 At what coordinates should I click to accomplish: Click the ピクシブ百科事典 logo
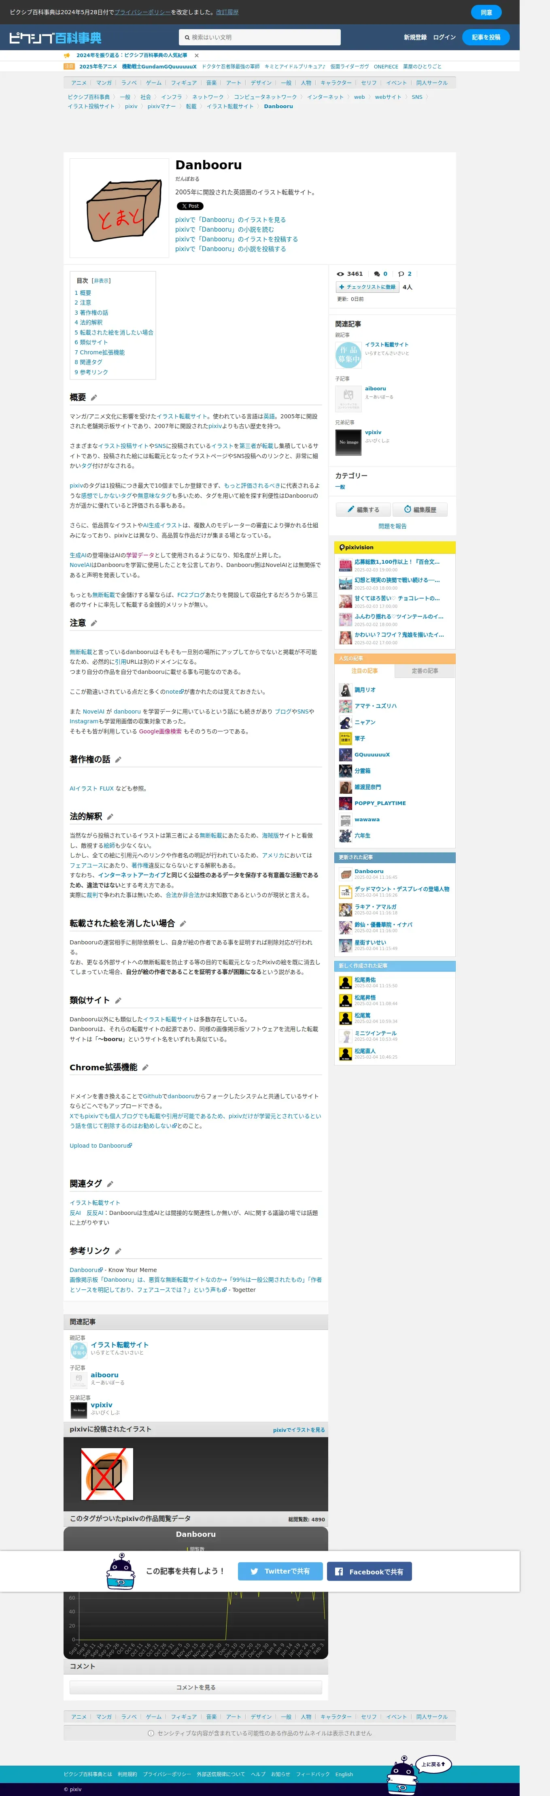click(x=55, y=38)
